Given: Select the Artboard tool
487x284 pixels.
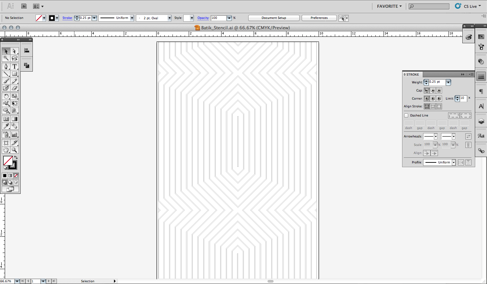Looking at the screenshot, I should coord(6,143).
